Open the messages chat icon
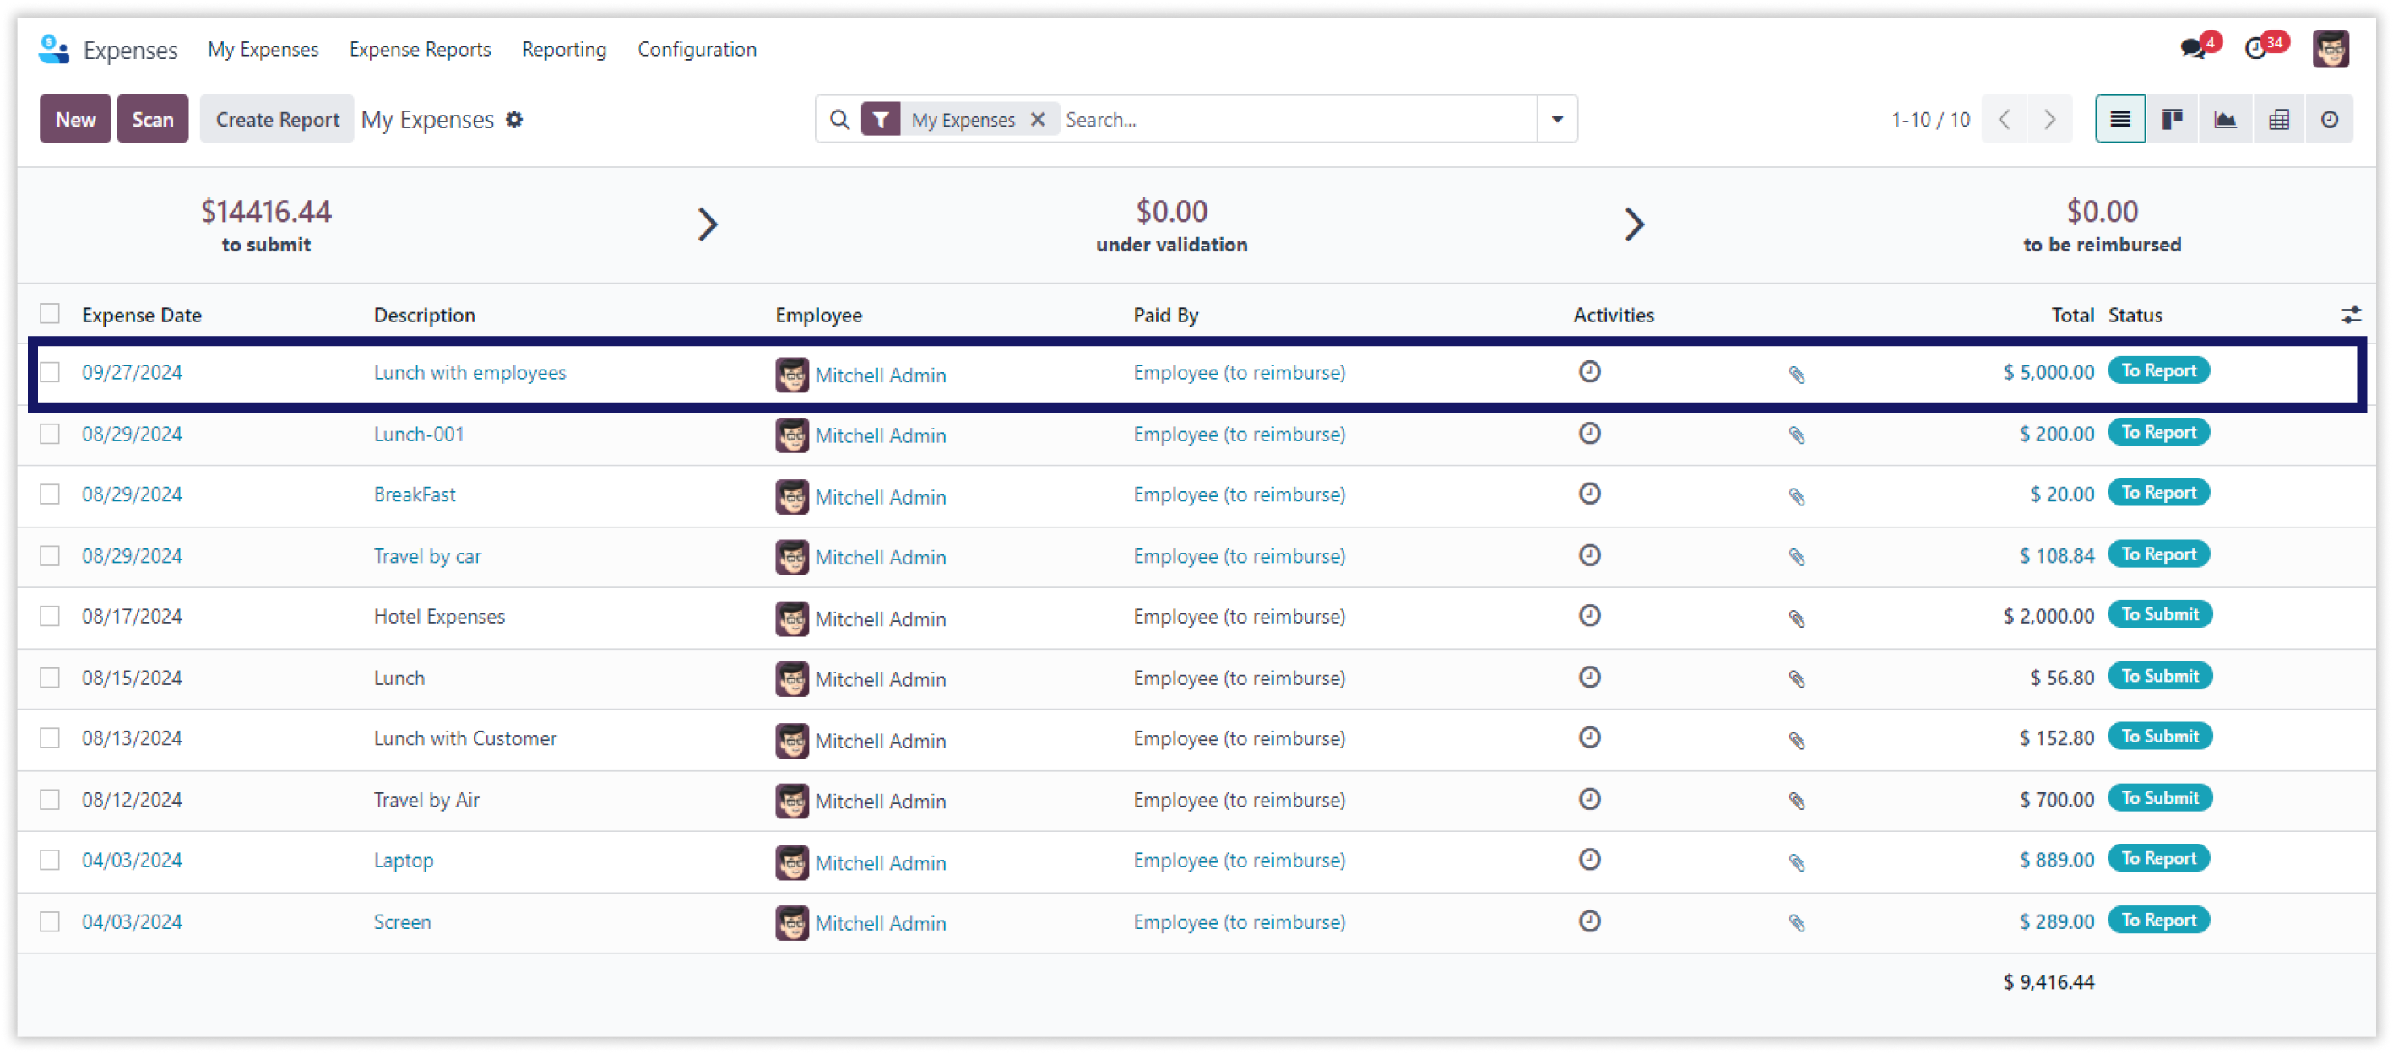Image resolution: width=2393 pixels, height=1053 pixels. pos(2193,48)
